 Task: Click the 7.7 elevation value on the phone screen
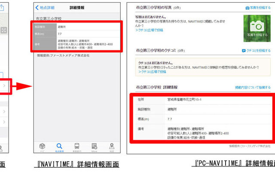60,34
